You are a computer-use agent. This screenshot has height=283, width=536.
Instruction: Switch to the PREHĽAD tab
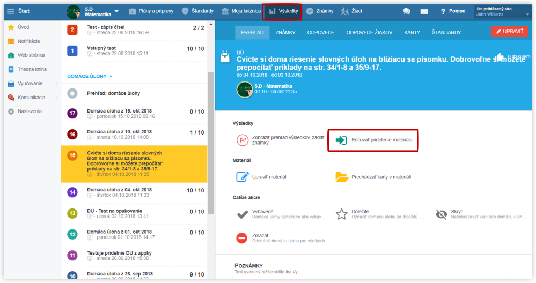click(252, 33)
